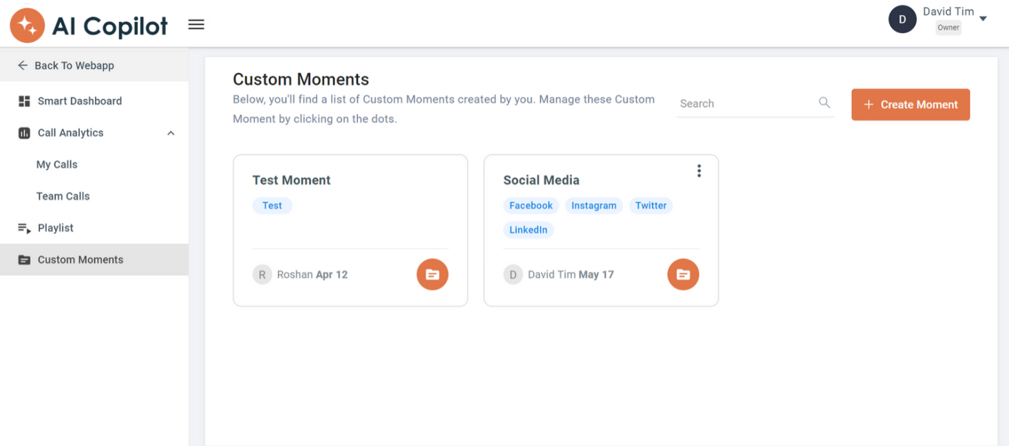Click the Custom Moments page heading
This screenshot has height=446, width=1009.
click(301, 79)
